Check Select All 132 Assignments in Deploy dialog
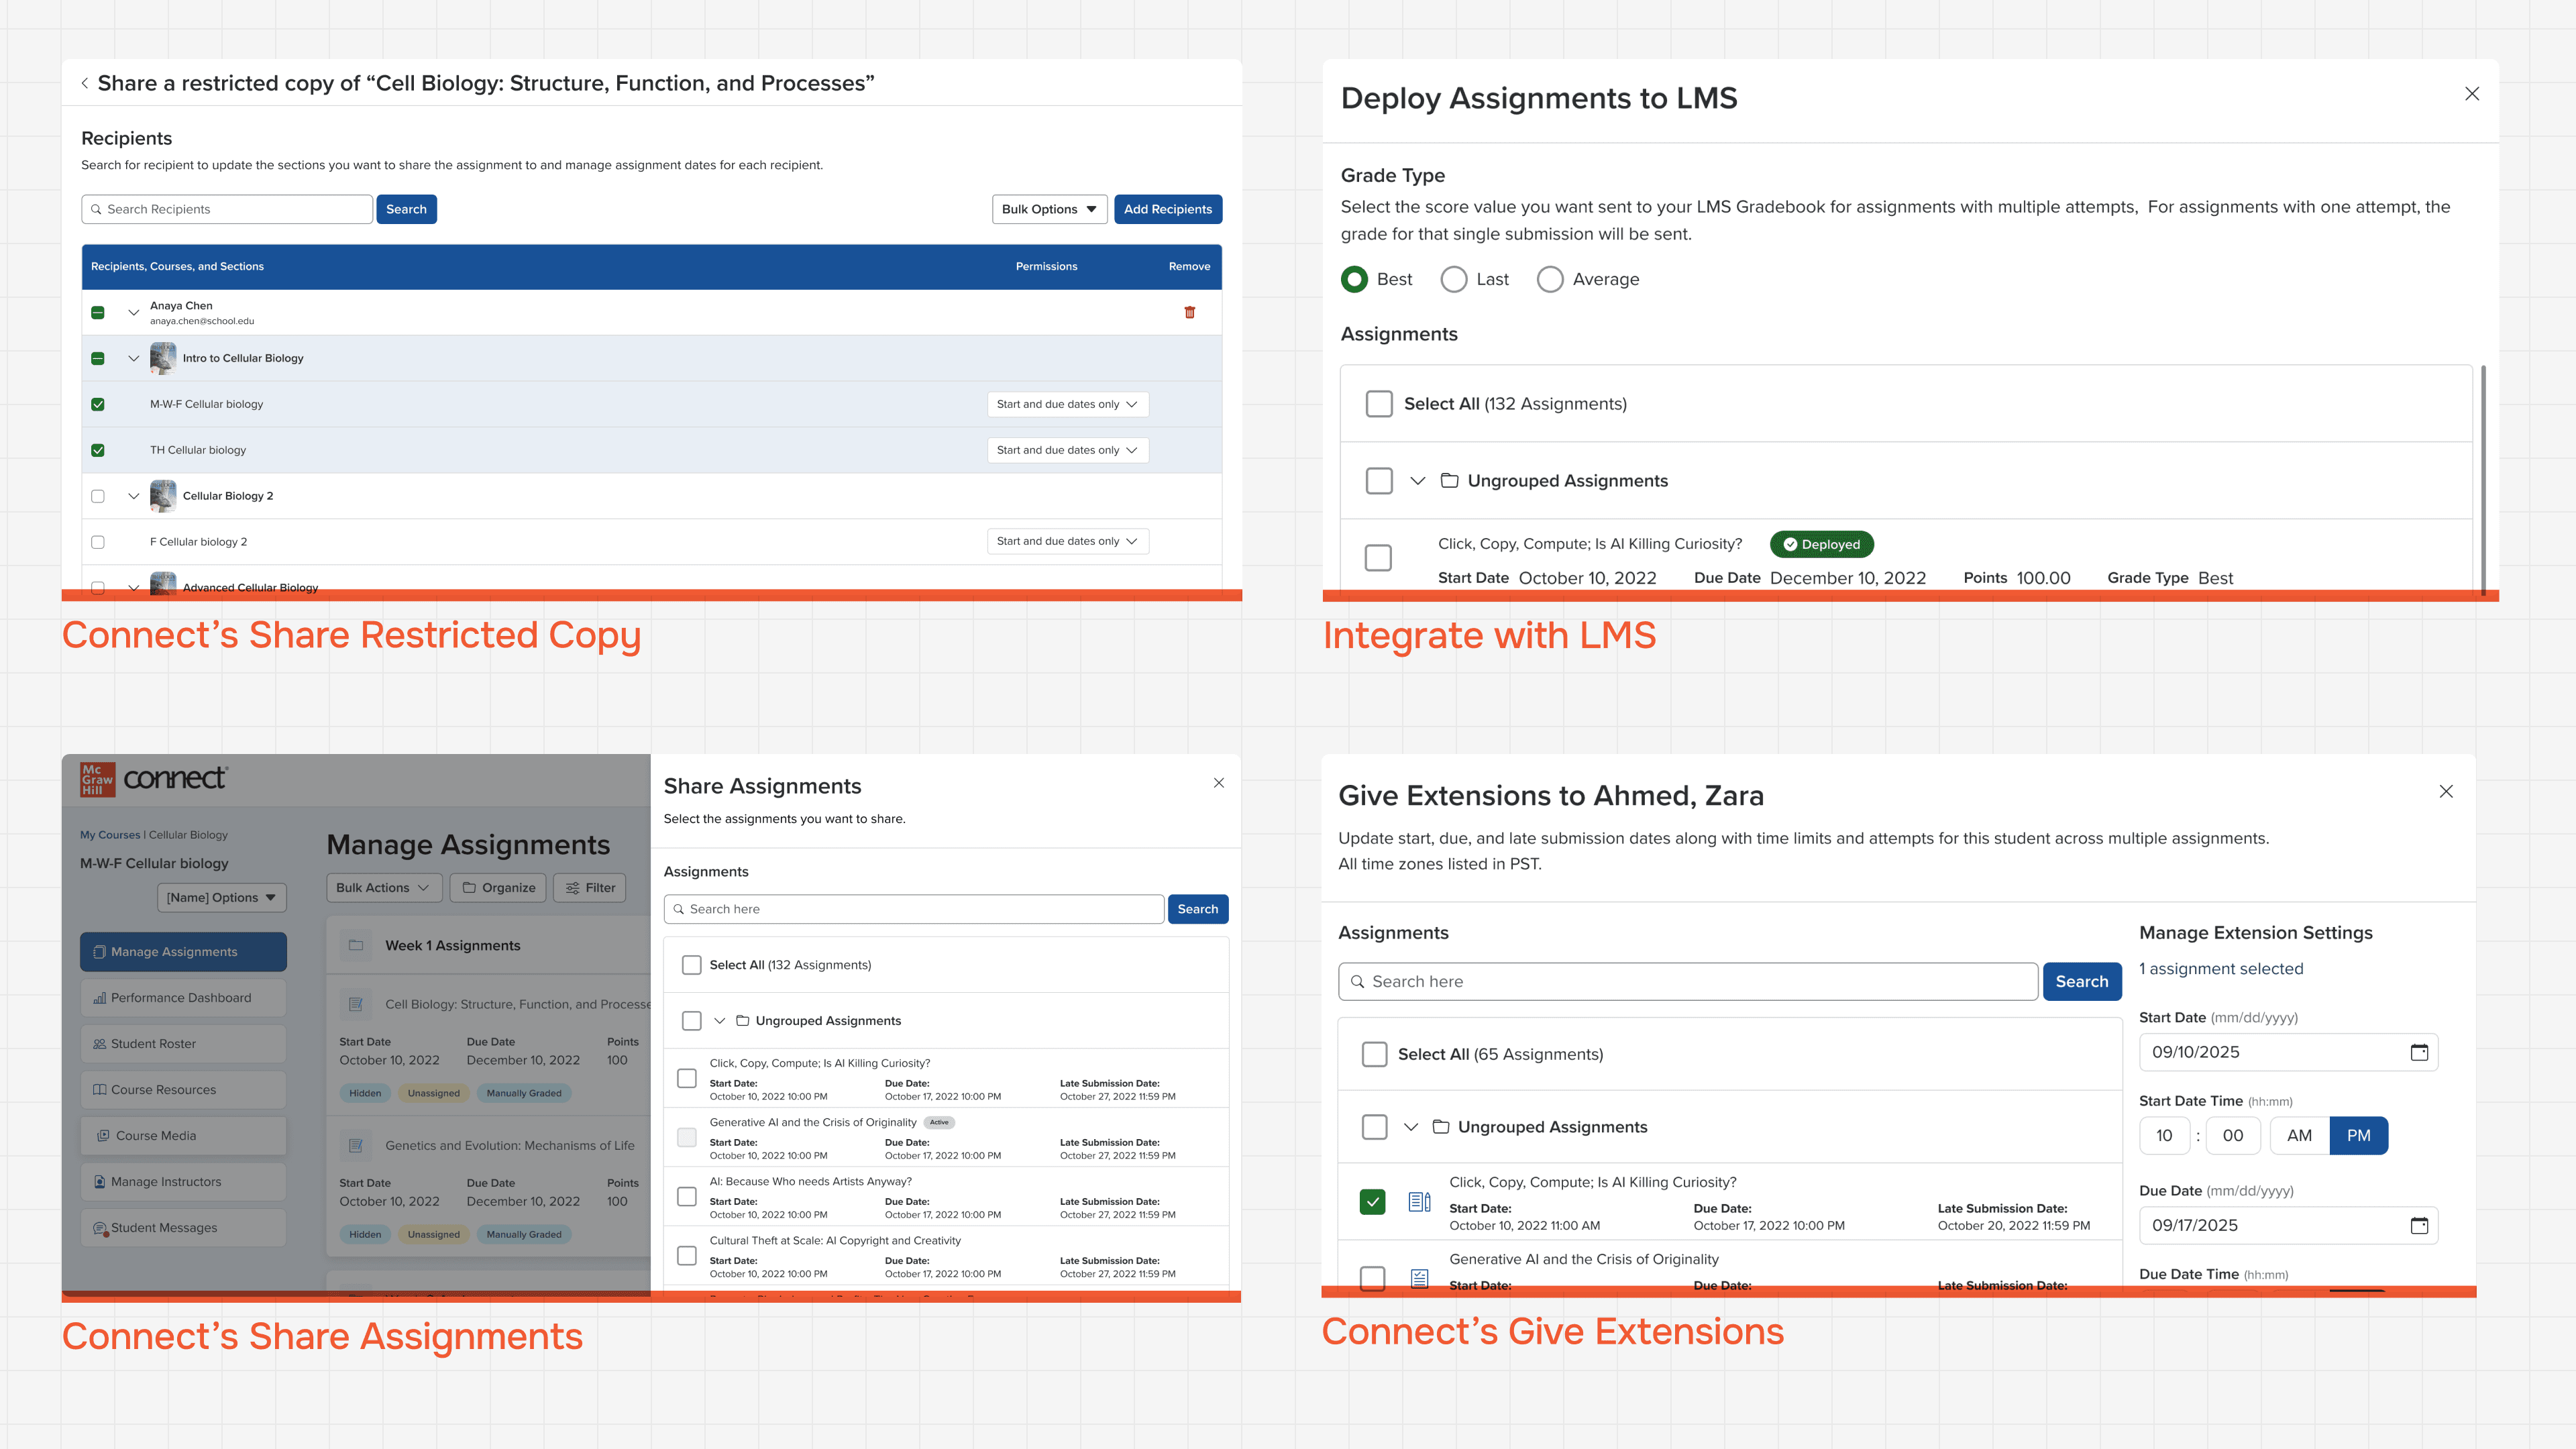Screen dimensions: 2576x1449 pyautogui.click(x=1379, y=404)
